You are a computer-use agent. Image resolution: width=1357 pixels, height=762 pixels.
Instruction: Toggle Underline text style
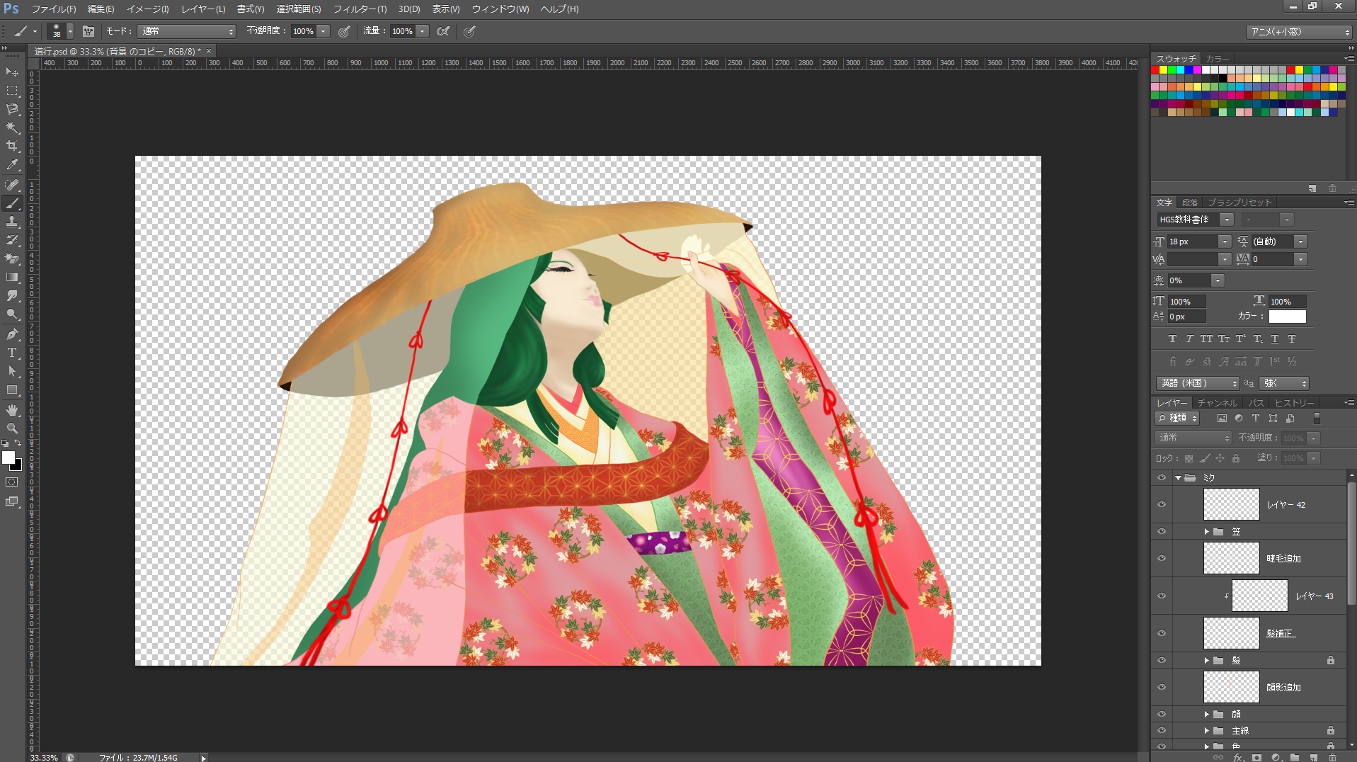point(1274,339)
